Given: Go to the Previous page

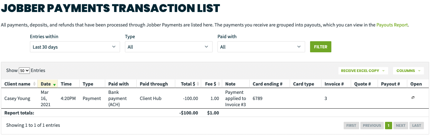Looking at the screenshot, I should [x=372, y=126].
